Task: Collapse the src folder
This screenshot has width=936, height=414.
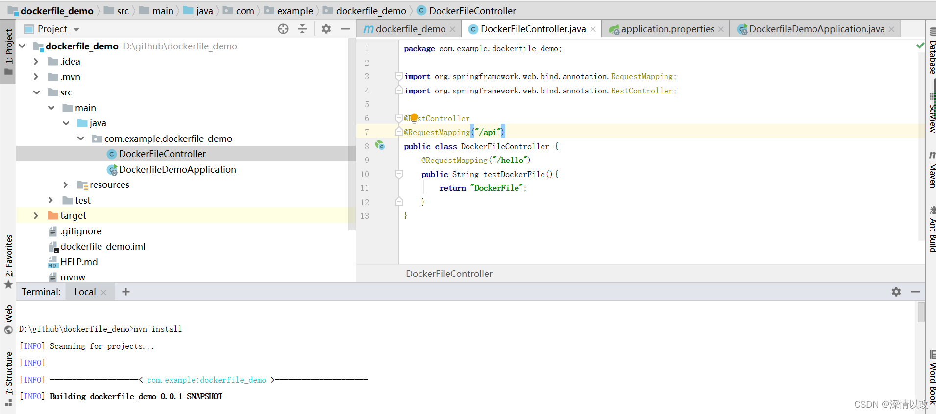Action: pyautogui.click(x=36, y=92)
